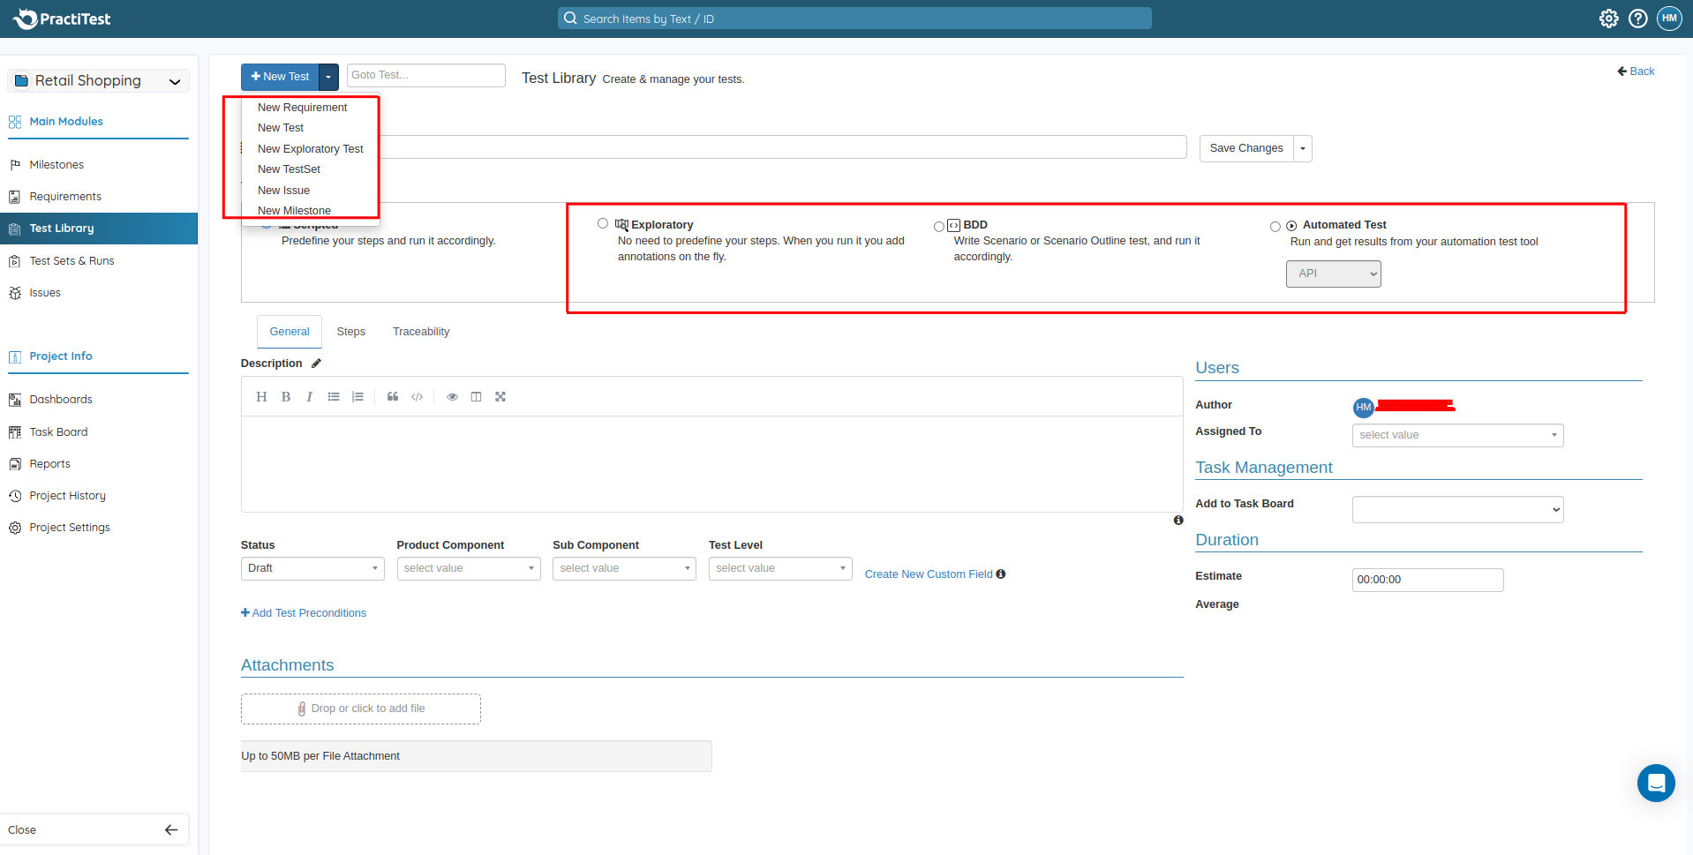The height and width of the screenshot is (855, 1693).
Task: Choose New Exploratory Test from menu
Action: [310, 149]
